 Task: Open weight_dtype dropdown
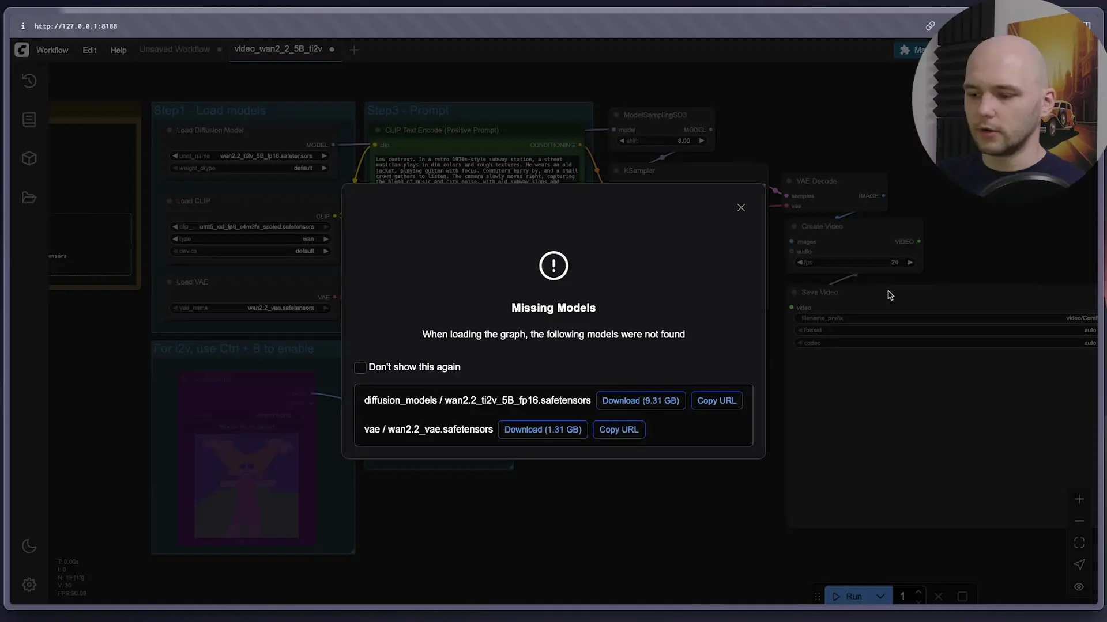pyautogui.click(x=250, y=168)
